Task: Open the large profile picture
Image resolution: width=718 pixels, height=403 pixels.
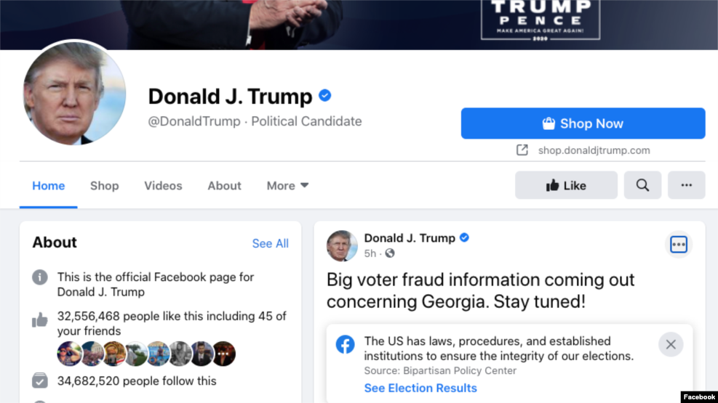Action: click(75, 93)
